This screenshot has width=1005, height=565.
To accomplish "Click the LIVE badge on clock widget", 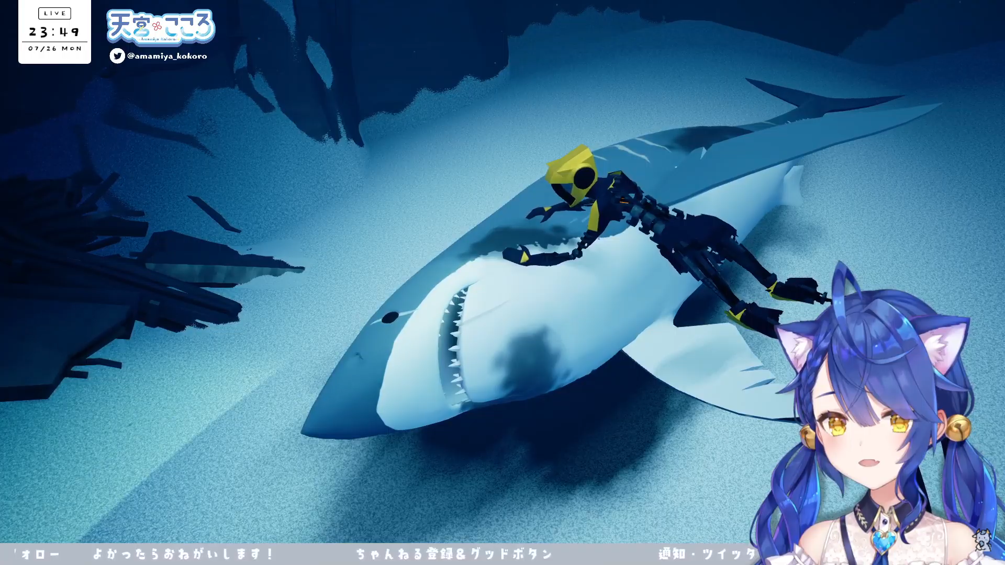I will (54, 13).
